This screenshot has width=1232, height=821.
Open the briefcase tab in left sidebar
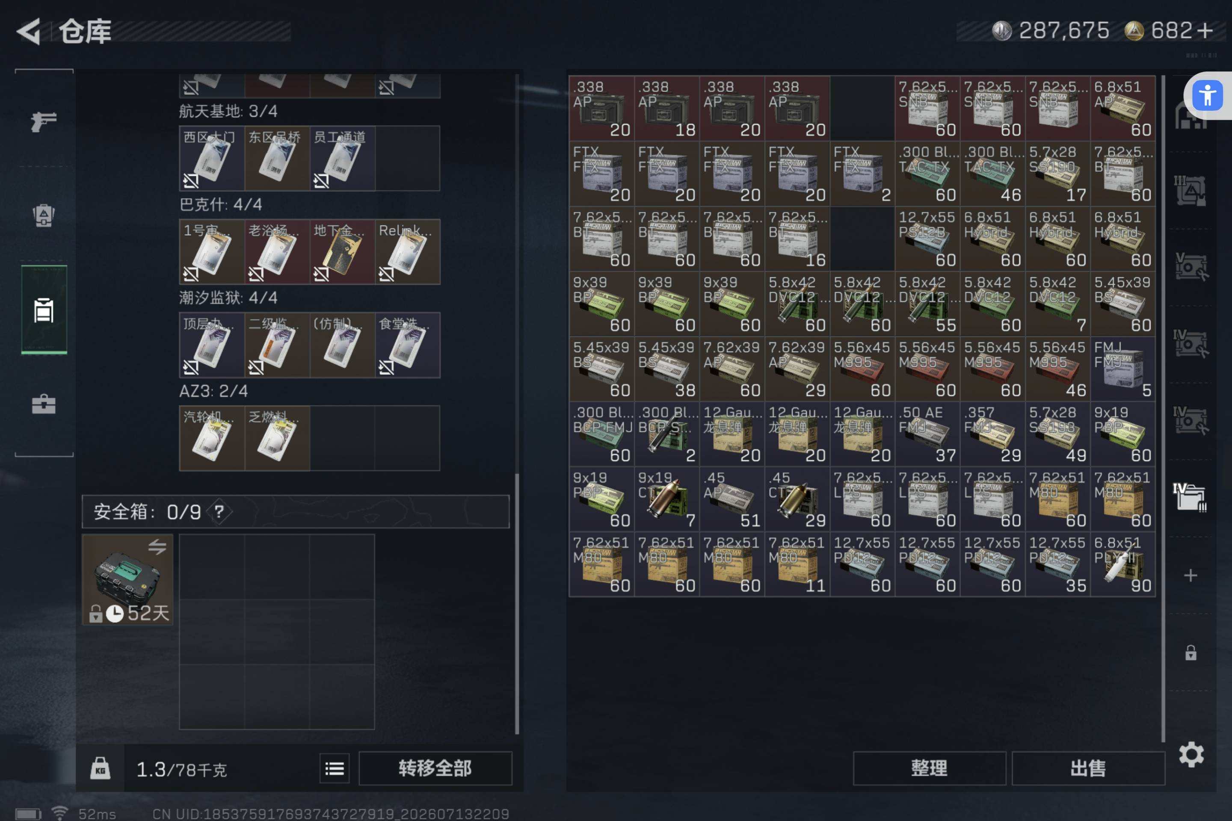44,404
